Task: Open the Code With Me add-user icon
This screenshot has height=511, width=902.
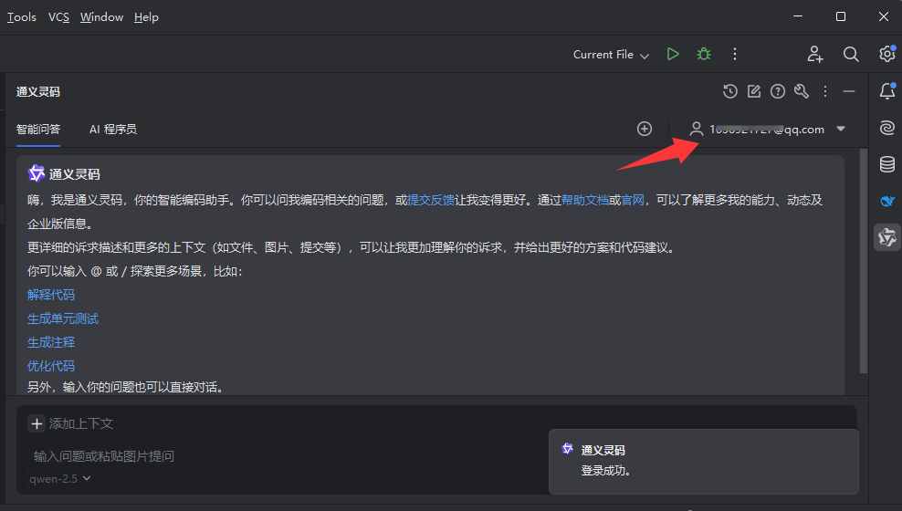Action: pyautogui.click(x=815, y=55)
